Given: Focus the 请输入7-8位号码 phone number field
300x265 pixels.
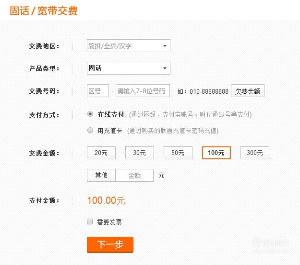Looking at the screenshot, I should point(143,91).
